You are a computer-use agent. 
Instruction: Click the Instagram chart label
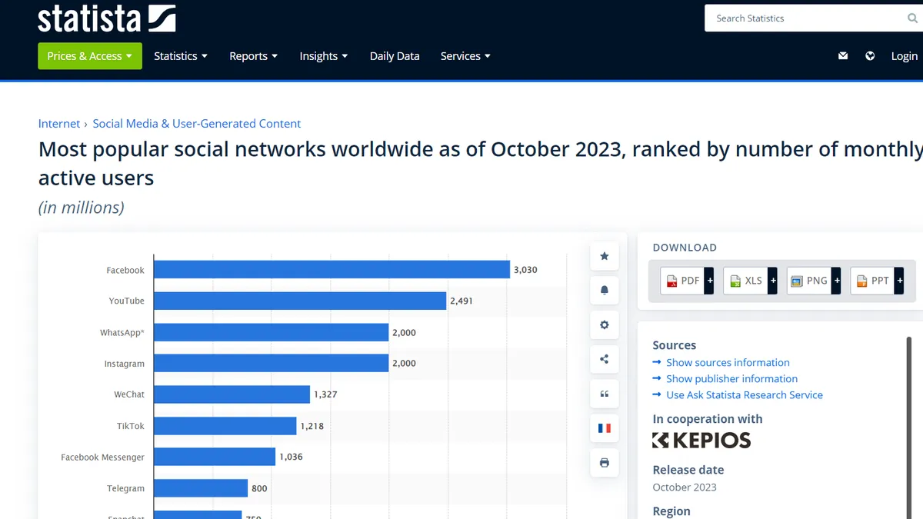coord(125,364)
